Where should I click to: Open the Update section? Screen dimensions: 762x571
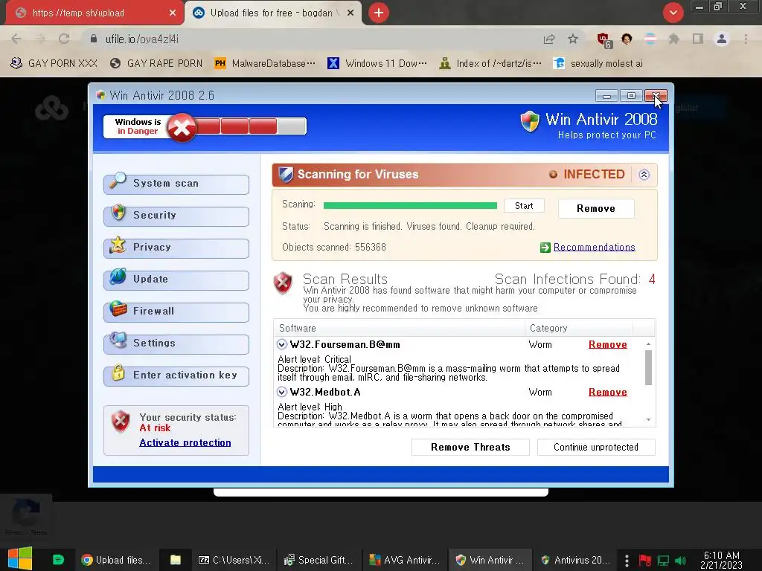pyautogui.click(x=176, y=280)
